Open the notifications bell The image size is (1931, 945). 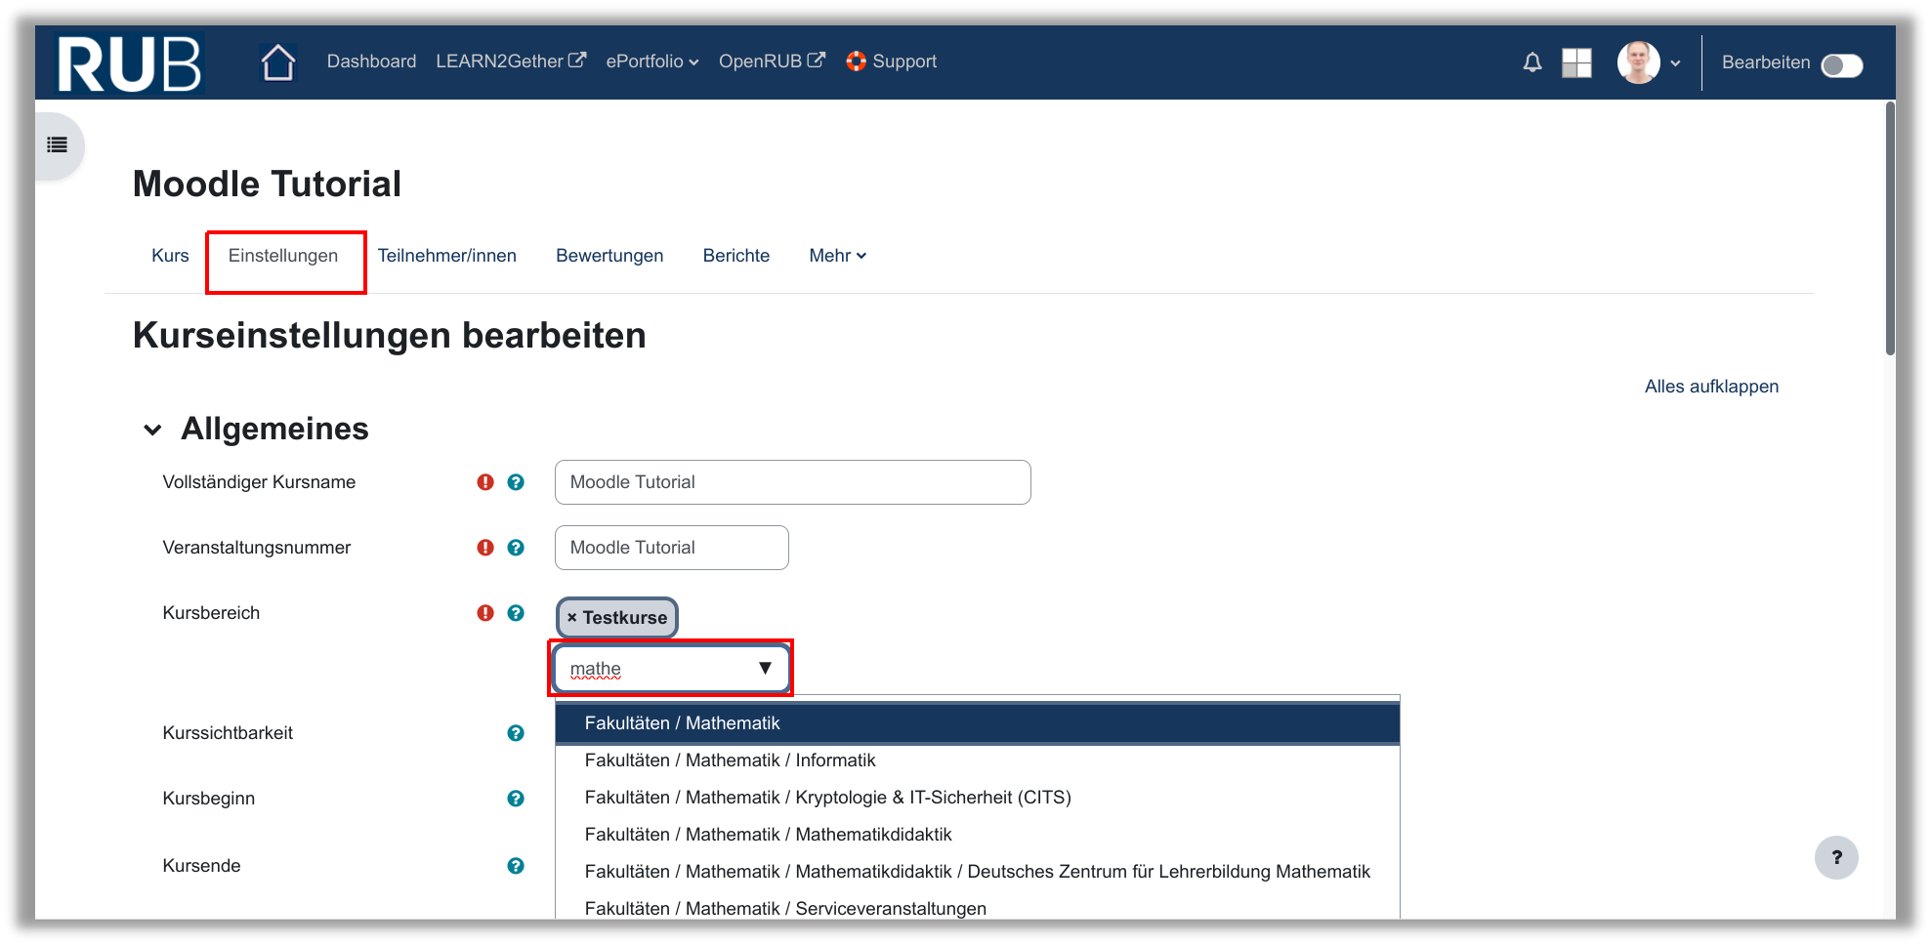click(1532, 62)
